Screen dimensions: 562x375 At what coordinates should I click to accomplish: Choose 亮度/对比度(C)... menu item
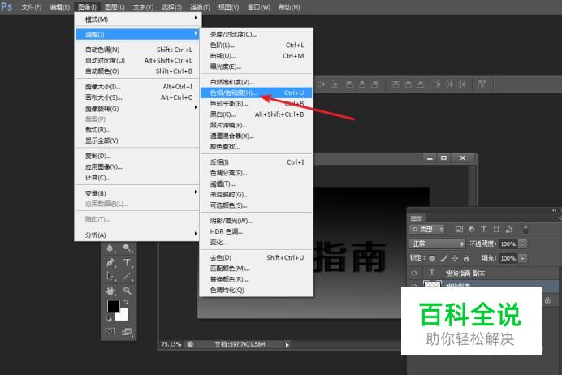tap(257, 34)
